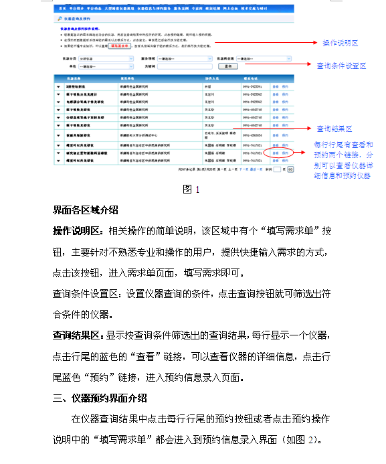Click the 界面各区域介绍 heading

pos(86,210)
